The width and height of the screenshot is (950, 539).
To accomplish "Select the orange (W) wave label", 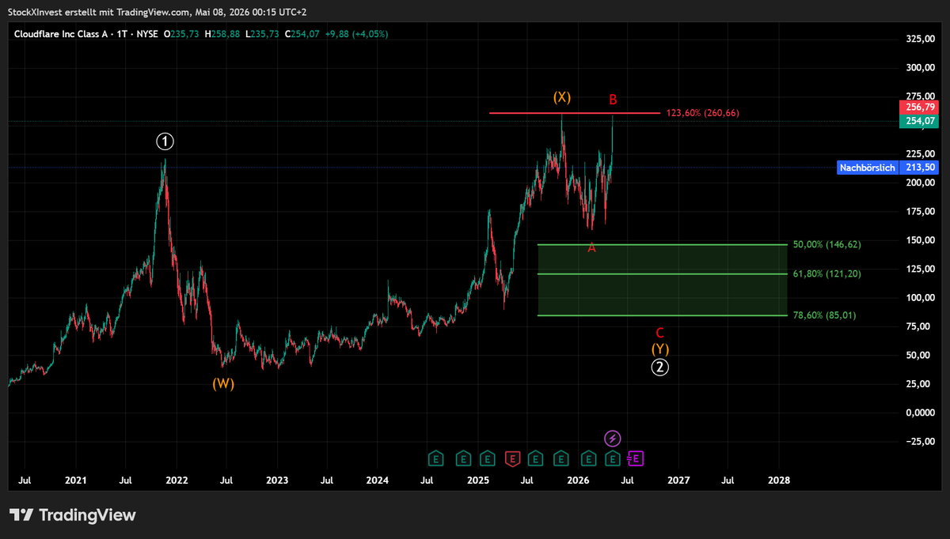I will [x=223, y=383].
